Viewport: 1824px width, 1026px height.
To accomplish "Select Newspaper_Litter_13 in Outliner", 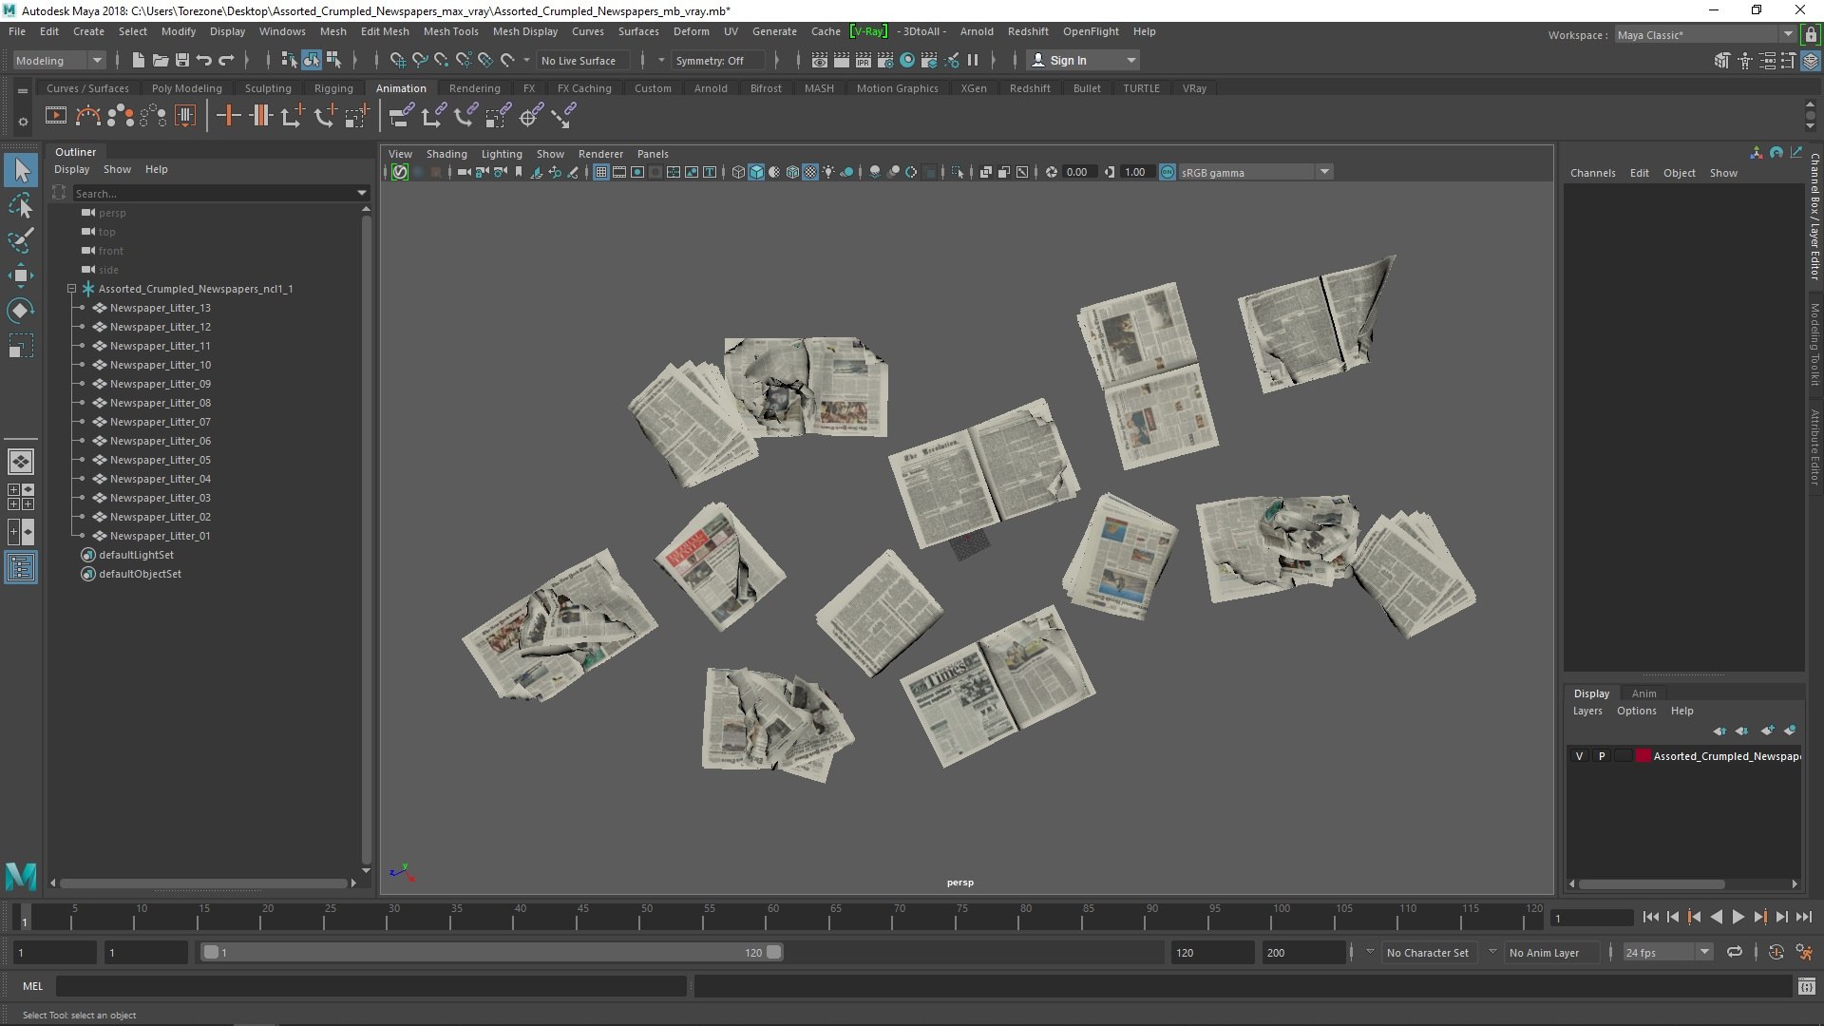I will coord(160,308).
